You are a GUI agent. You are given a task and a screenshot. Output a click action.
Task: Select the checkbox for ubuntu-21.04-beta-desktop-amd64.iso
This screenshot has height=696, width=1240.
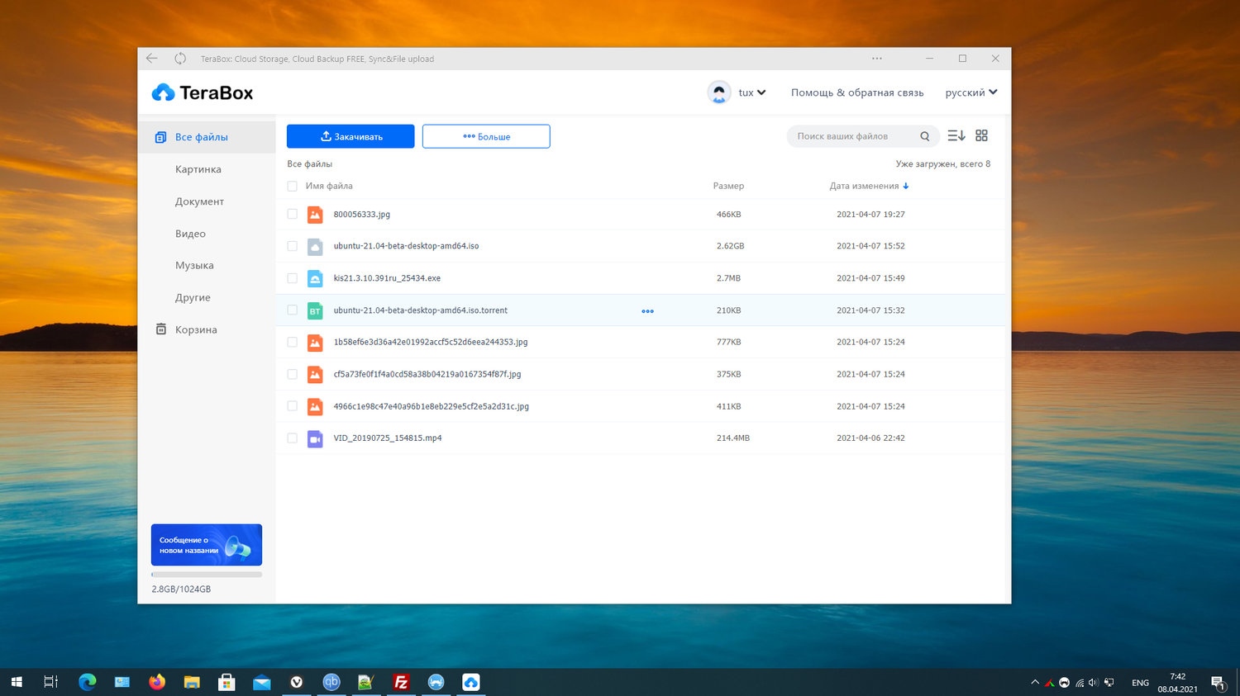tap(292, 246)
